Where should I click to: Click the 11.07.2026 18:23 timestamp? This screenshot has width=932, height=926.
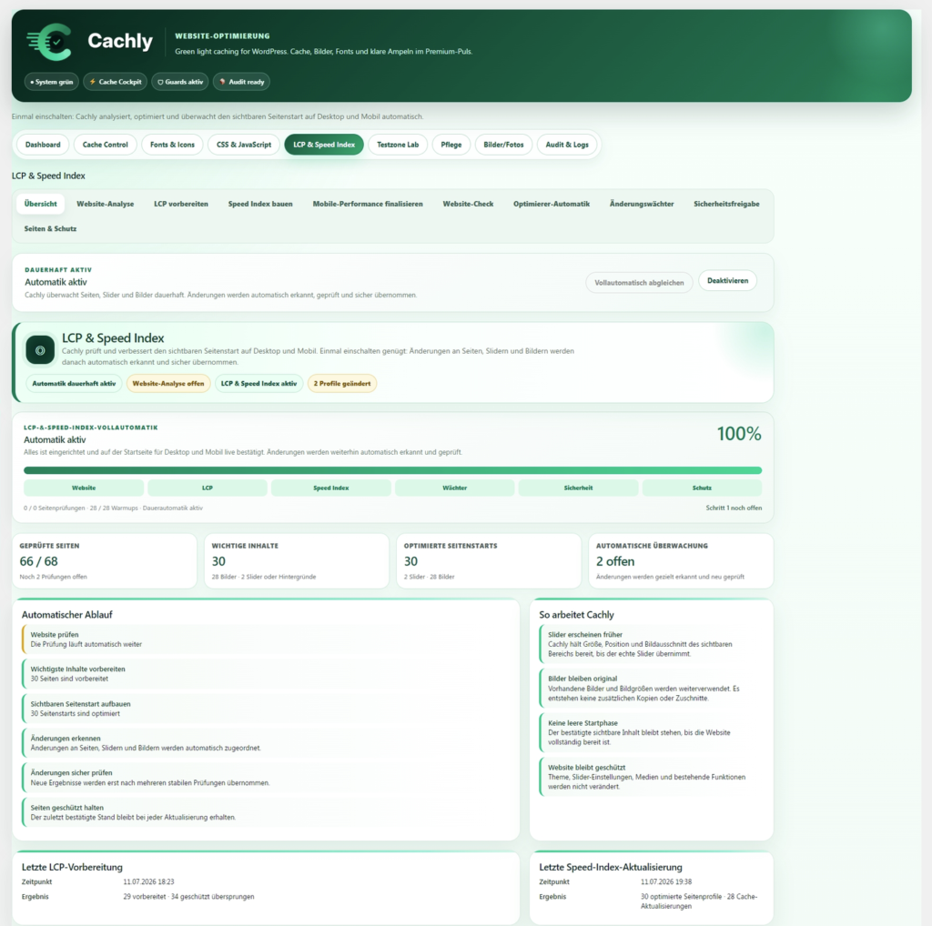[148, 882]
